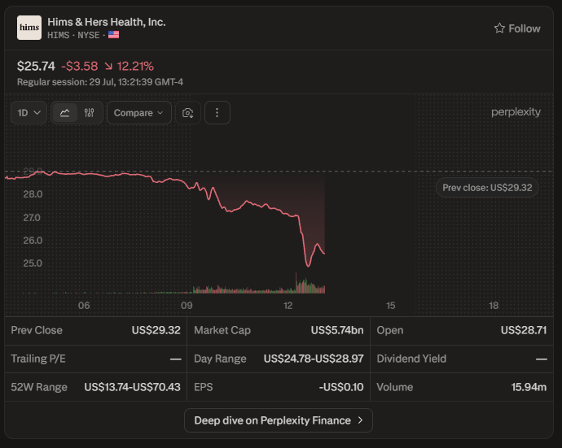Click the 09 time axis label

point(187,305)
